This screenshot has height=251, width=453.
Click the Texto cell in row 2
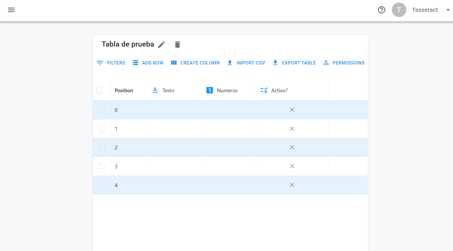pyautogui.click(x=174, y=147)
